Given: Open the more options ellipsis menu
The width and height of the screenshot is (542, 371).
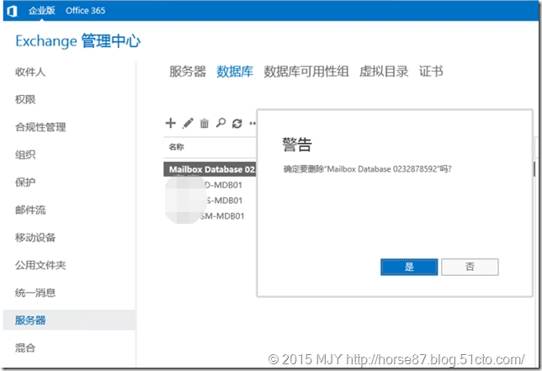Looking at the screenshot, I should pos(252,124).
